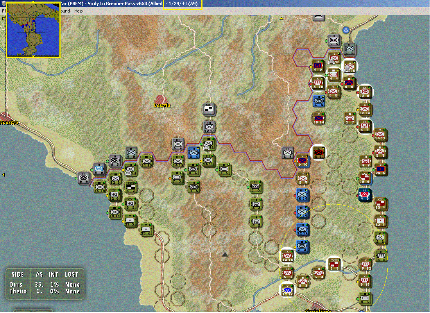
Task: Select the highlighted XXXX army counter 8-9
Action: [334, 265]
